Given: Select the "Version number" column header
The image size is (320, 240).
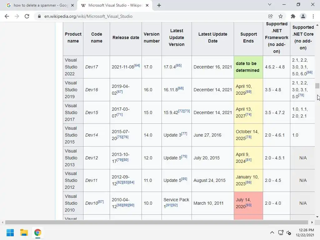Looking at the screenshot, I should [152, 37].
